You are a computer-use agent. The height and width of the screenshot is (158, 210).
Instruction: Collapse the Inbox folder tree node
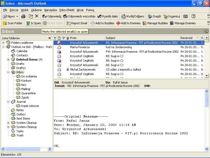pos(9,72)
